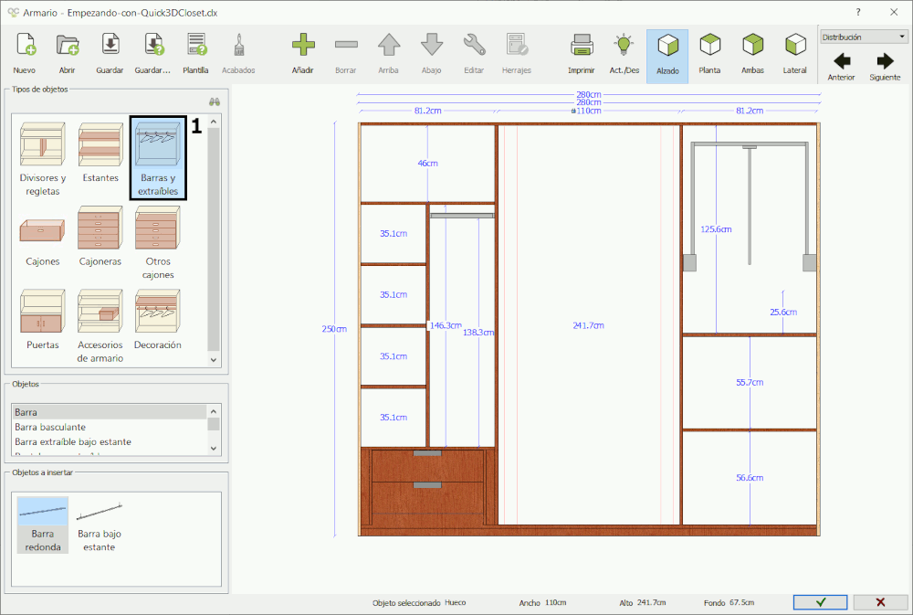Print the design with Imprimir
The height and width of the screenshot is (615, 913).
pos(581,54)
